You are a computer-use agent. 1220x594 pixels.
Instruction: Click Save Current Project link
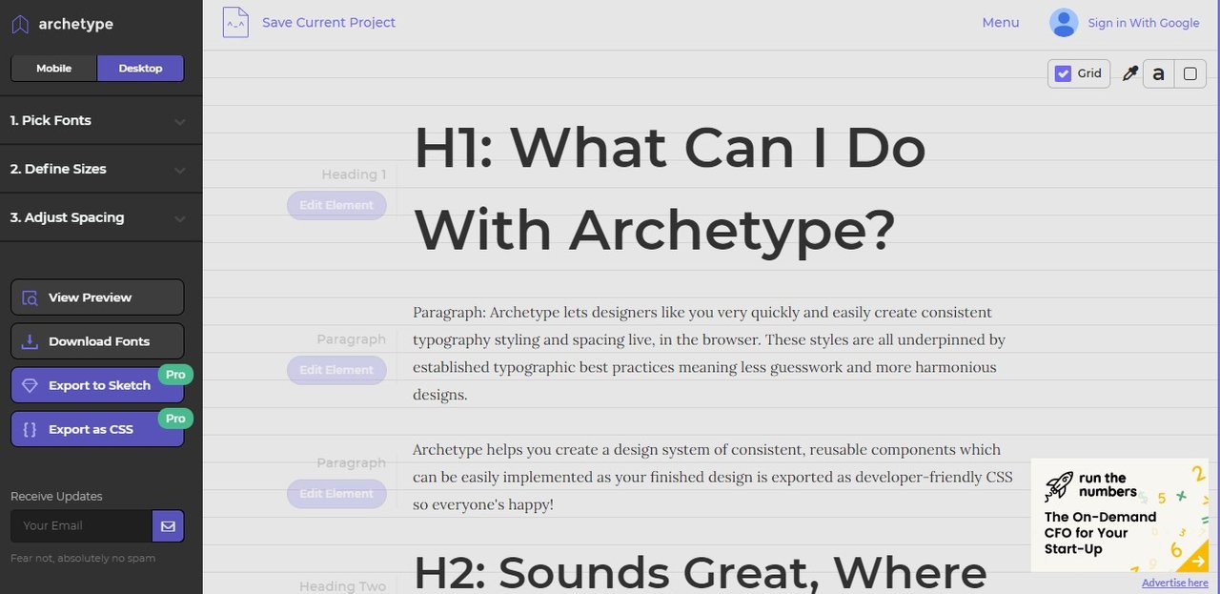(329, 23)
